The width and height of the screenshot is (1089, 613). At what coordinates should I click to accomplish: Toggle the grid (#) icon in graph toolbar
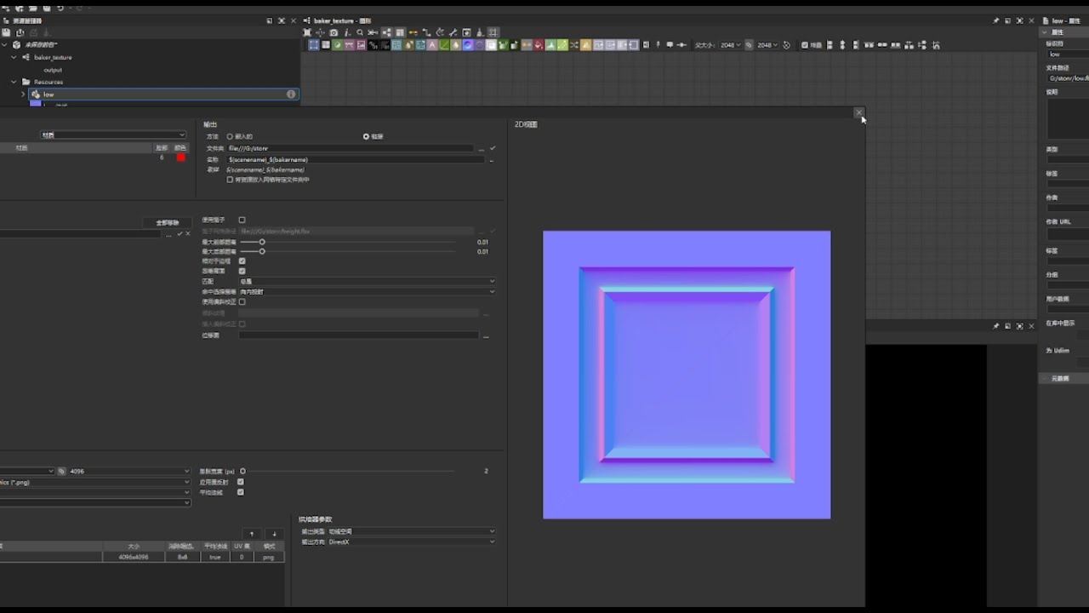[493, 32]
